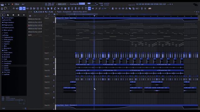This screenshot has height=112, width=200.
Task: Open the HELP menu
Action: tap(164, 4)
